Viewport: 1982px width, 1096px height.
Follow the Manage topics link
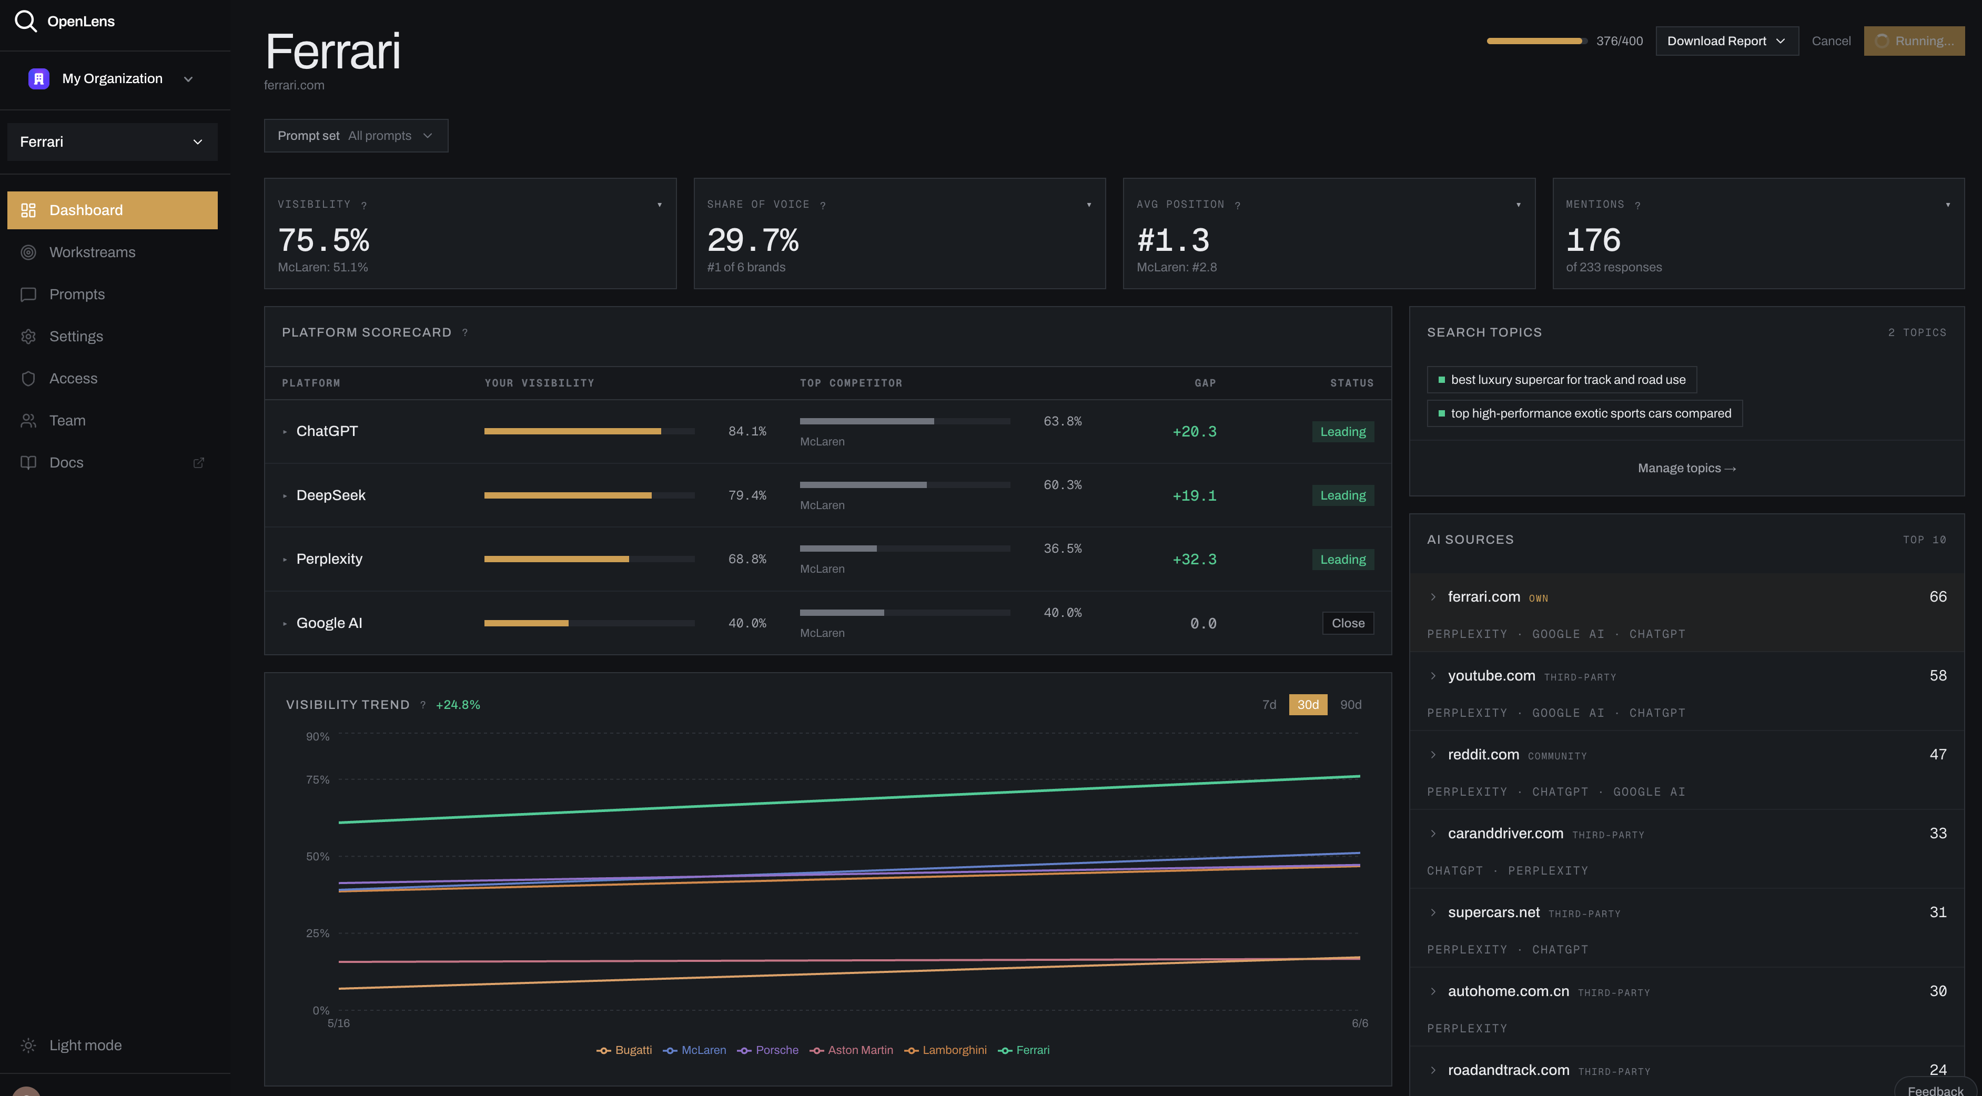coord(1686,469)
